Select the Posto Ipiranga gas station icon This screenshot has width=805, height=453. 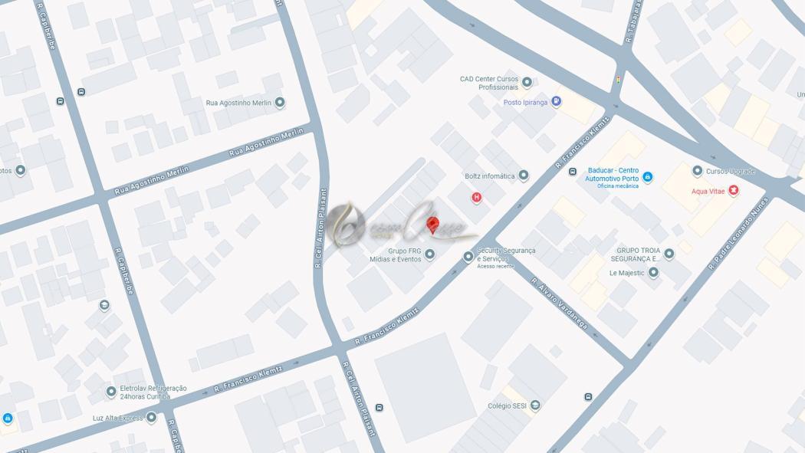(x=556, y=102)
